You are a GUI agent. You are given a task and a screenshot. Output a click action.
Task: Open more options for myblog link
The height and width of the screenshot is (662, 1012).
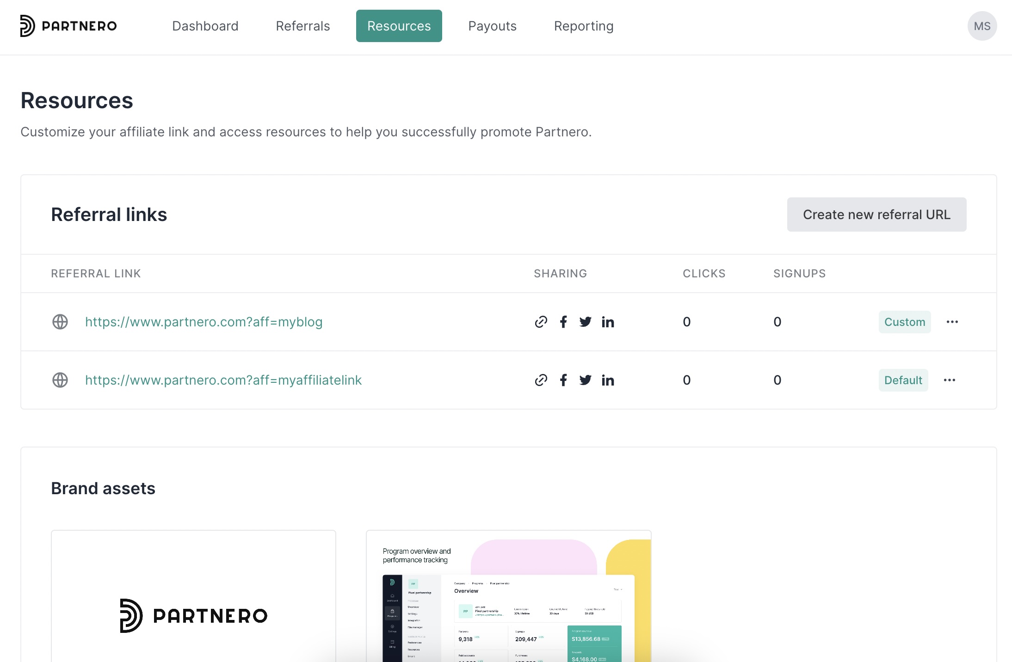952,322
